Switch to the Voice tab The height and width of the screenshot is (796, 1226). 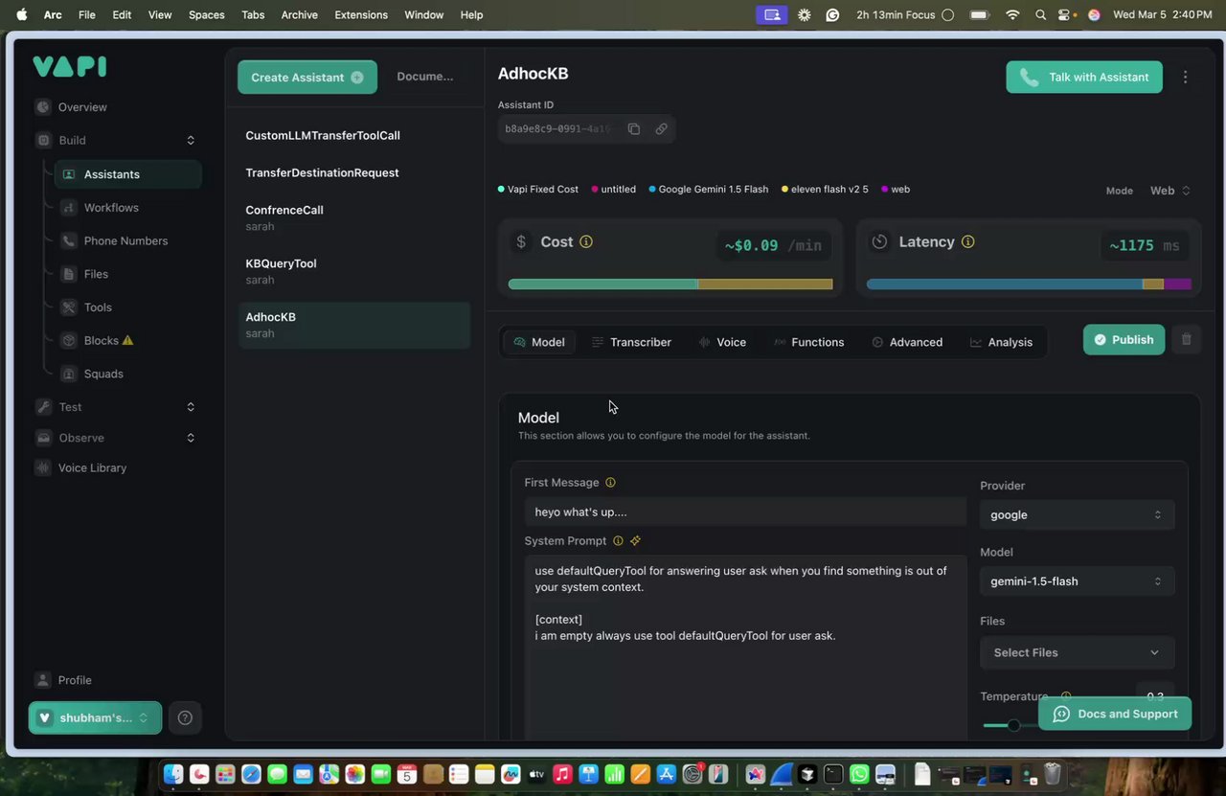(x=722, y=342)
